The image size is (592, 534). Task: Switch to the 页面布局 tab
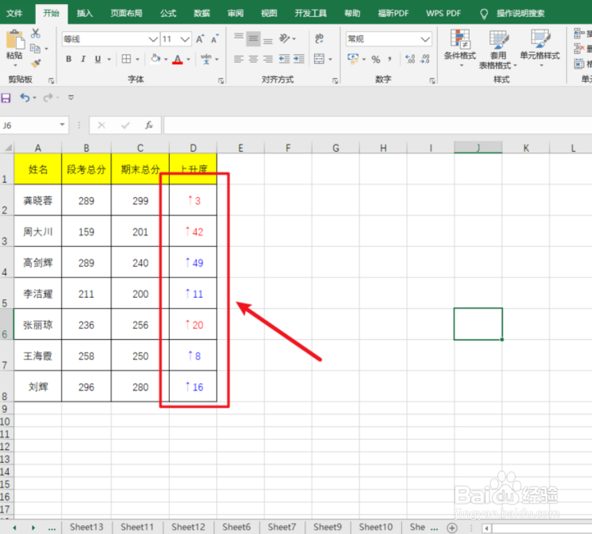127,14
